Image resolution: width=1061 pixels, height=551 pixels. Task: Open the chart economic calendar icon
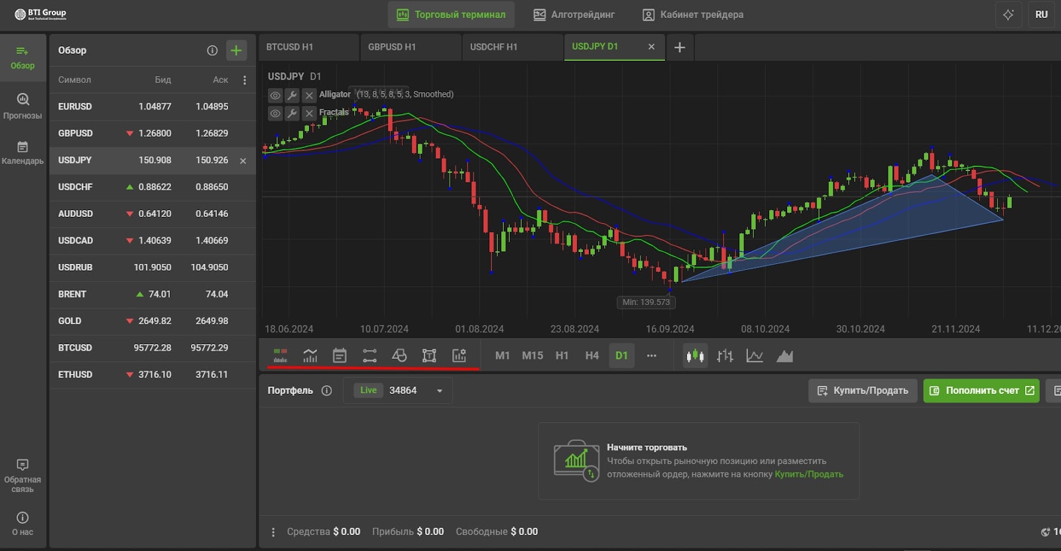point(340,356)
